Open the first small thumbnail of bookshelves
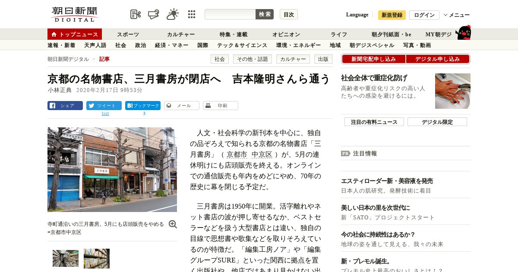Viewport: 518px width, 272px height. pos(66,258)
